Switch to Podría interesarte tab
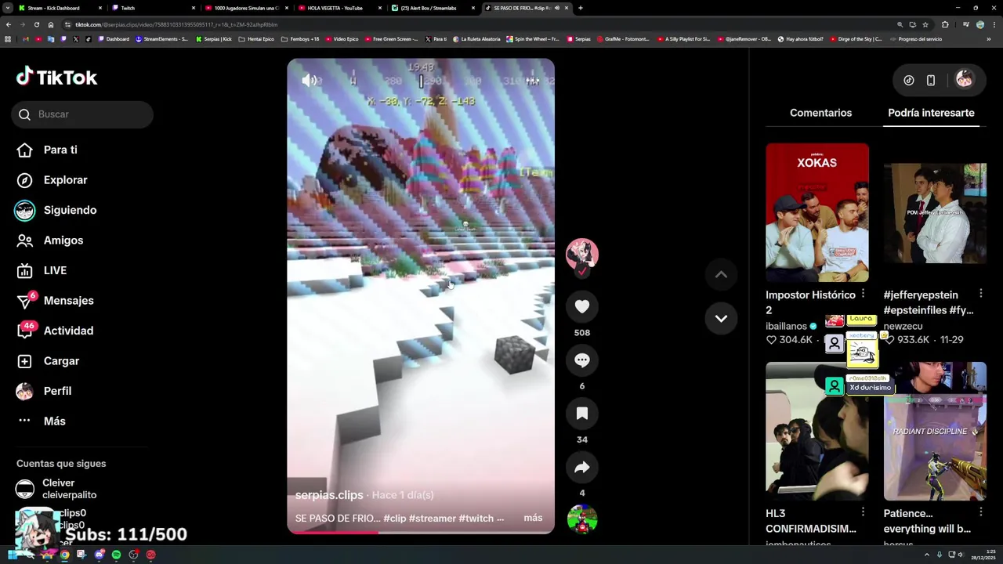The height and width of the screenshot is (564, 1003). click(x=931, y=113)
